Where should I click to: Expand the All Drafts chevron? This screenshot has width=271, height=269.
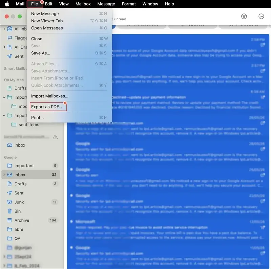tap(4, 47)
